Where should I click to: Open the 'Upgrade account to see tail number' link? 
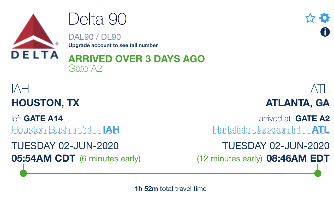click(x=113, y=46)
